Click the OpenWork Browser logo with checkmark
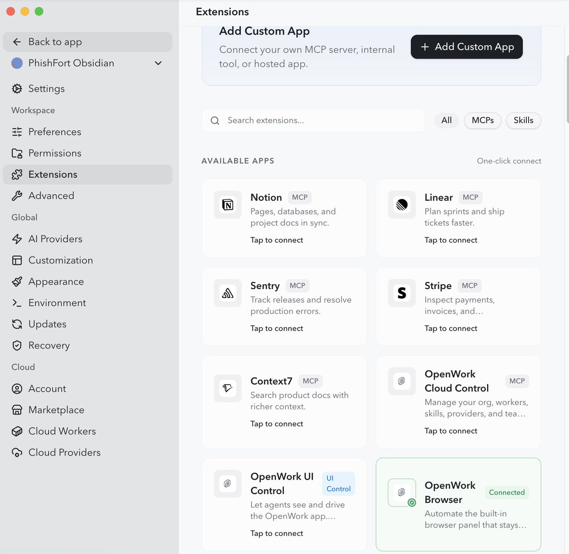This screenshot has height=554, width=569. click(402, 493)
